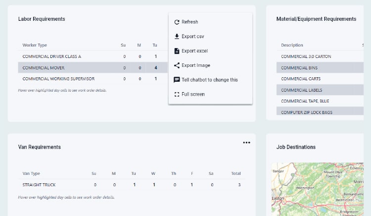Click Straight Truck Tuesday value 1

135,185
